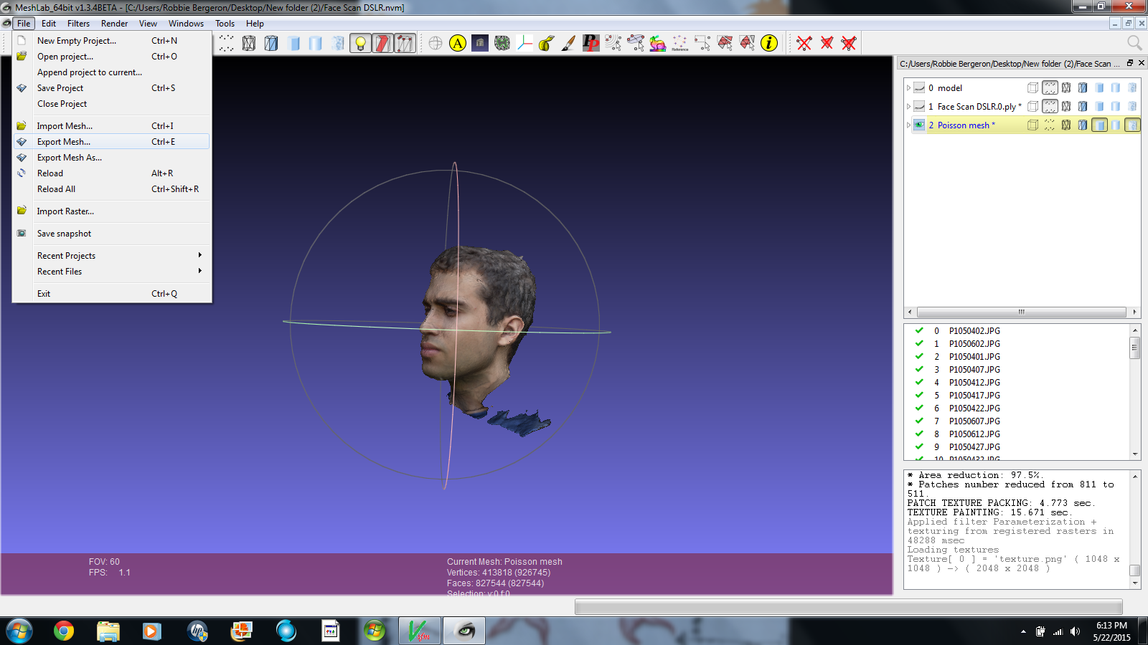
Task: Open the Quality Mapper rainbow bunny tool
Action: coord(657,44)
